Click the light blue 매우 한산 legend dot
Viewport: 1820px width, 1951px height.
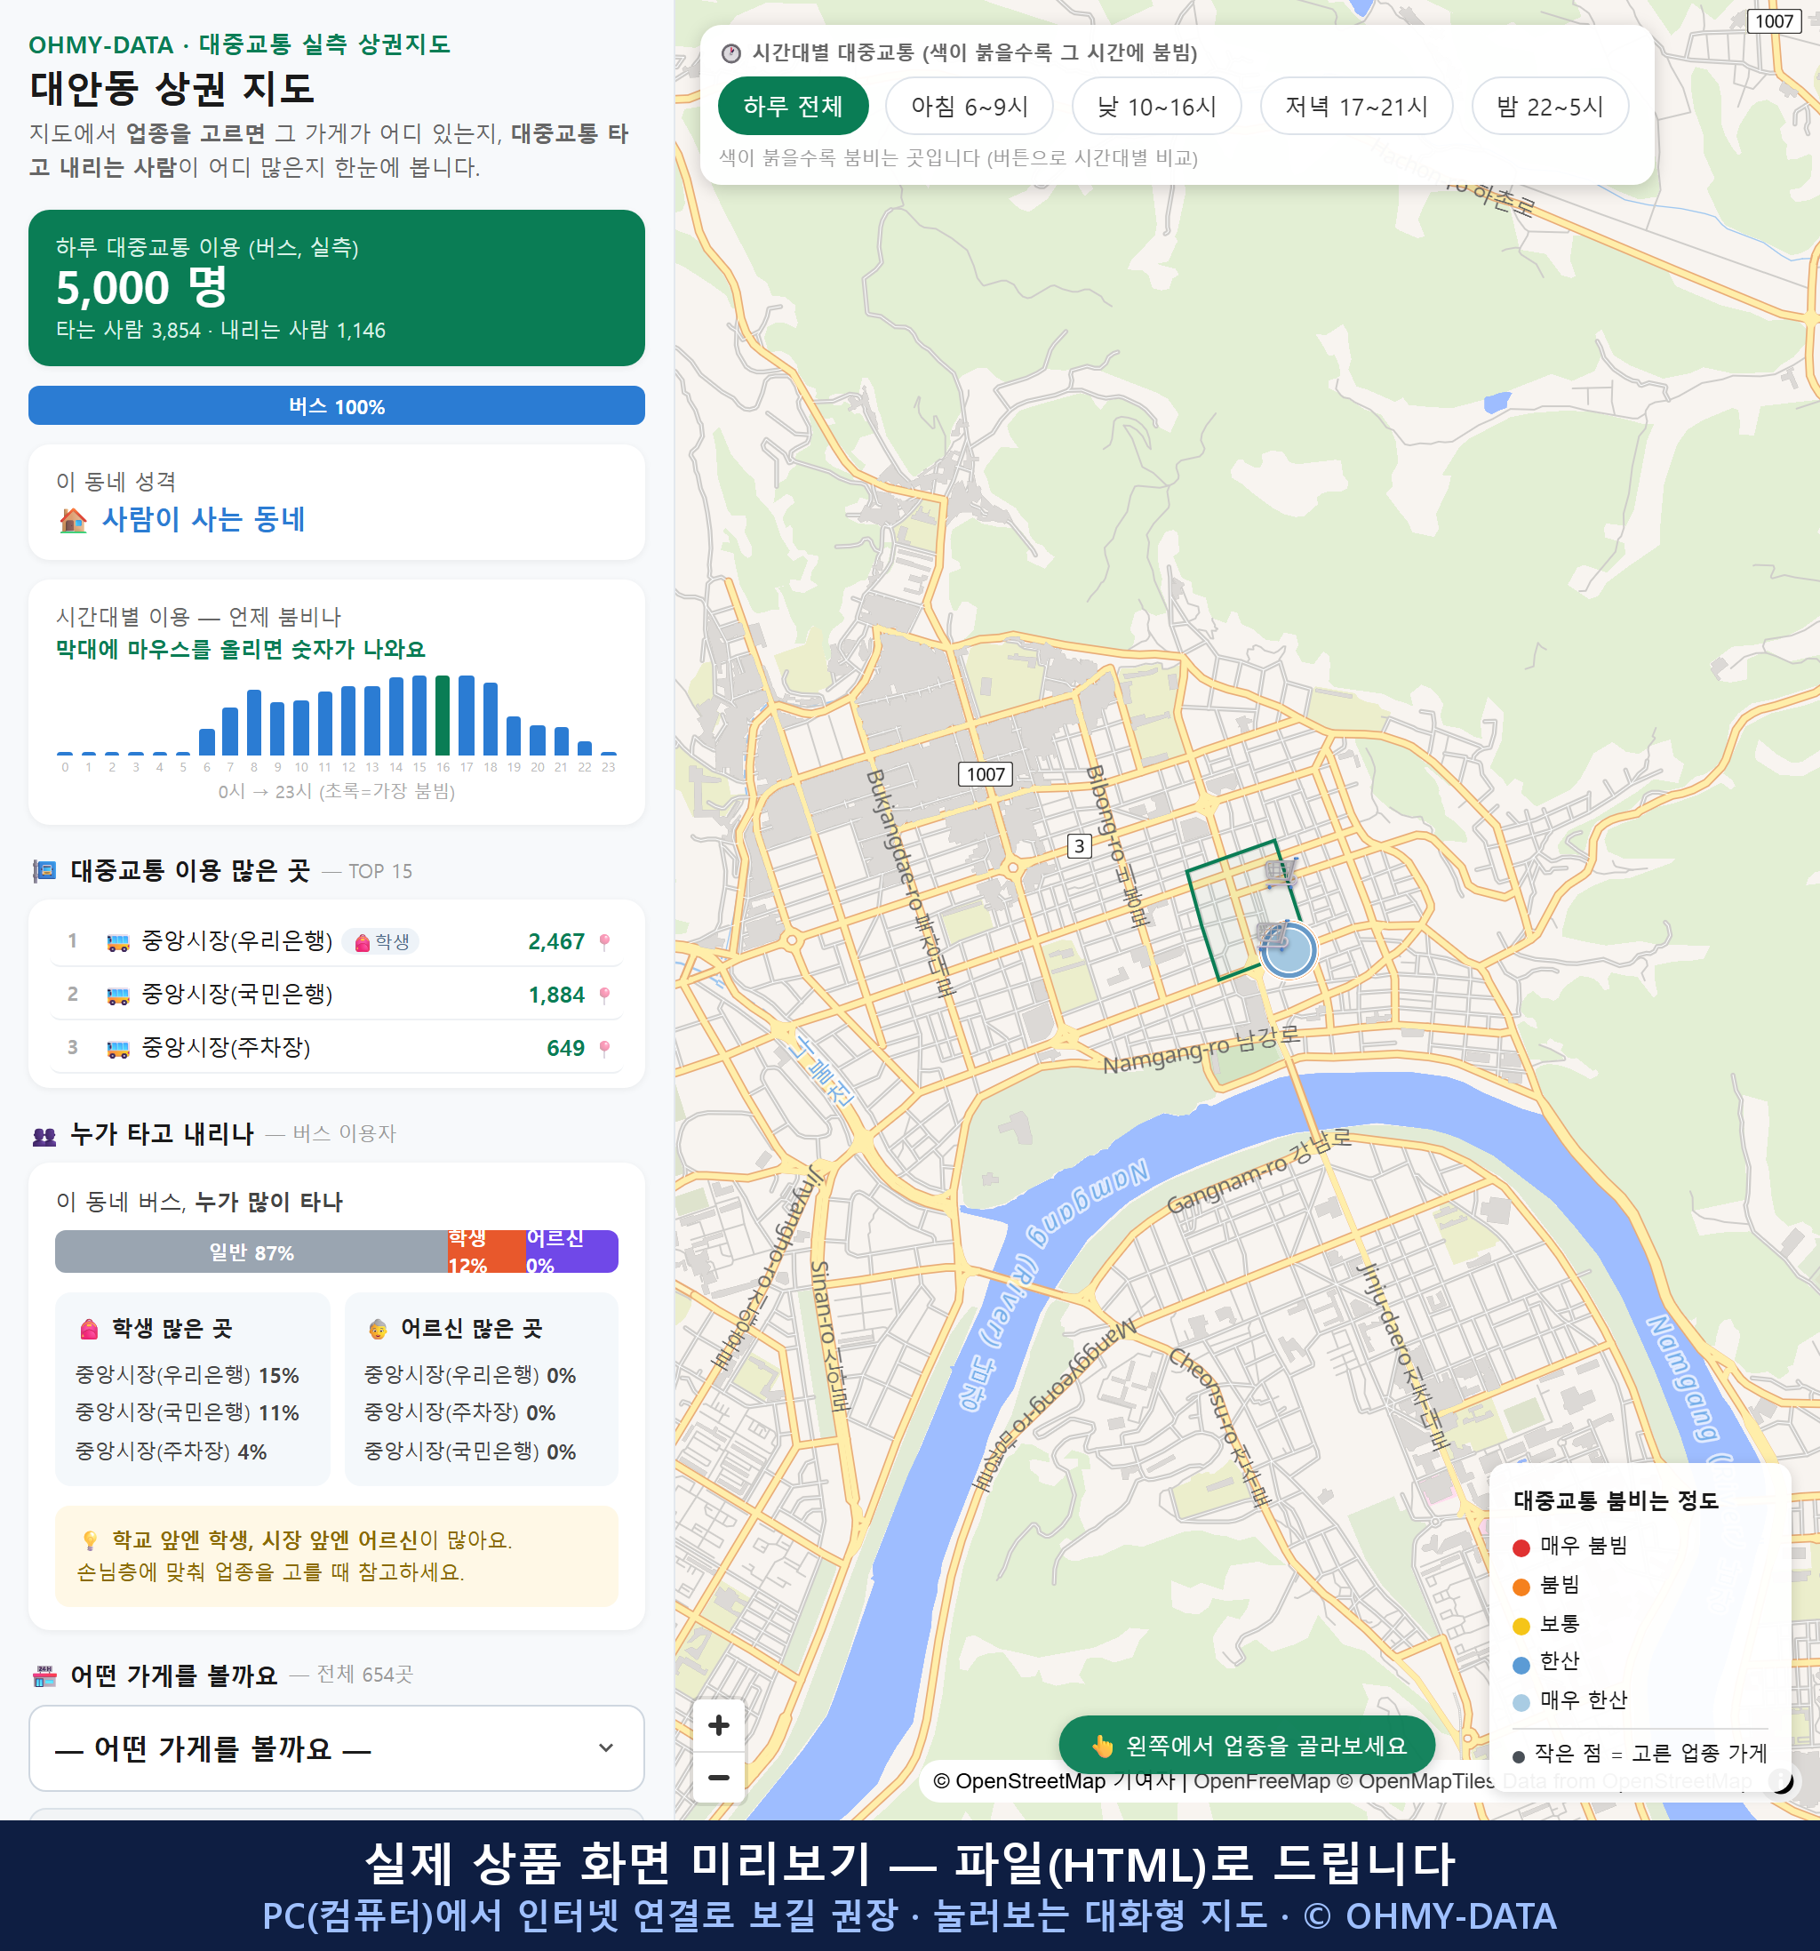1521,1703
